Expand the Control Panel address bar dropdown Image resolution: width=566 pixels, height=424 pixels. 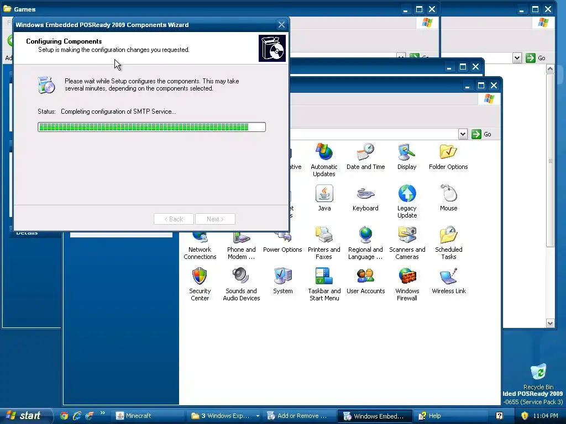463,134
